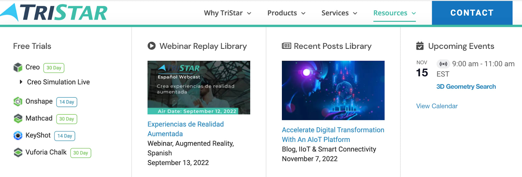Open the Why TriStar chevron
Screen dimensions: 522x177
tap(249, 13)
